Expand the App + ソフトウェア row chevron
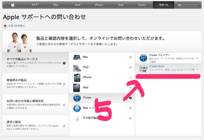 click(130, 108)
